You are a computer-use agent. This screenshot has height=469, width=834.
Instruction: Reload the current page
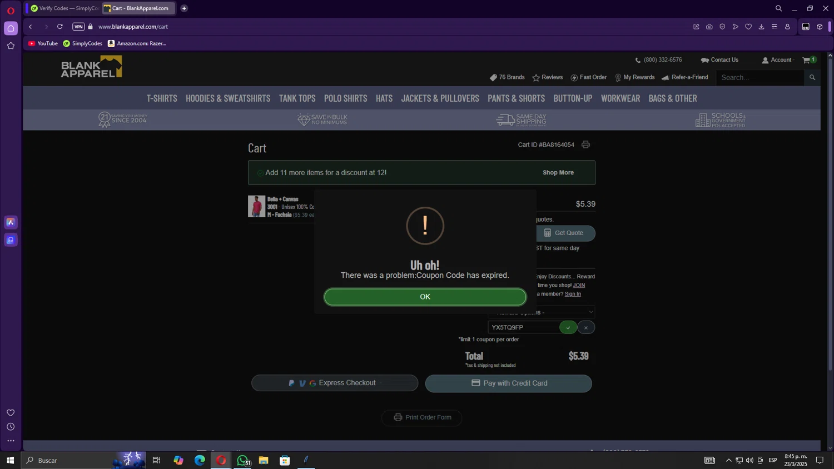pos(60,27)
